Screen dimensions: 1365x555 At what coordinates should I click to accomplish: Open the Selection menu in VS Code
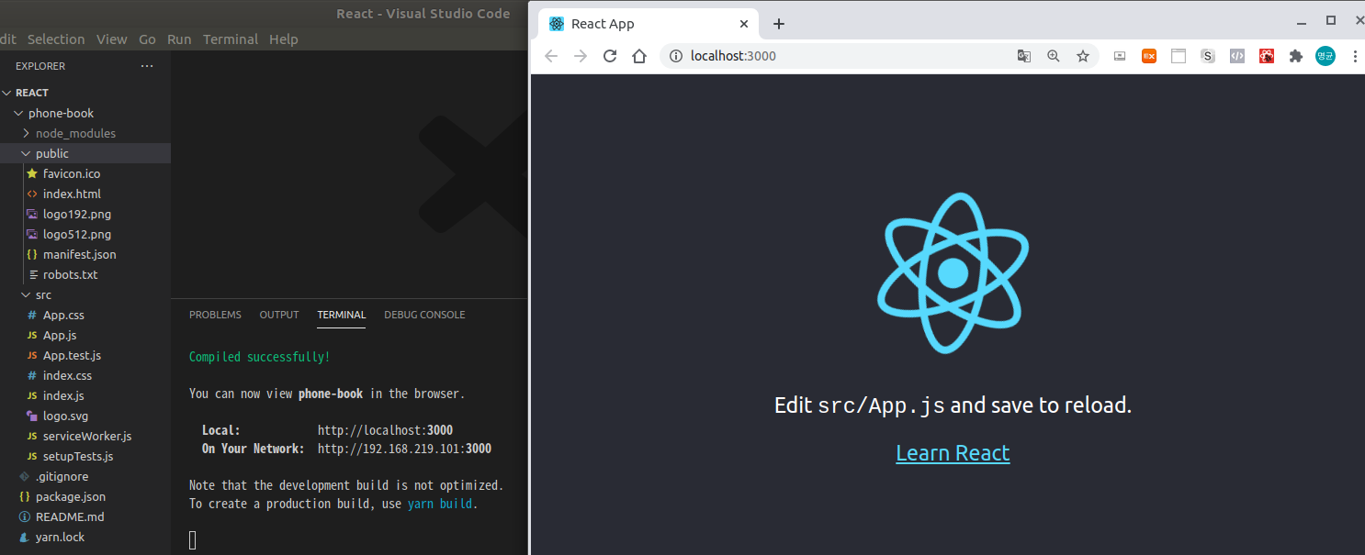[56, 39]
